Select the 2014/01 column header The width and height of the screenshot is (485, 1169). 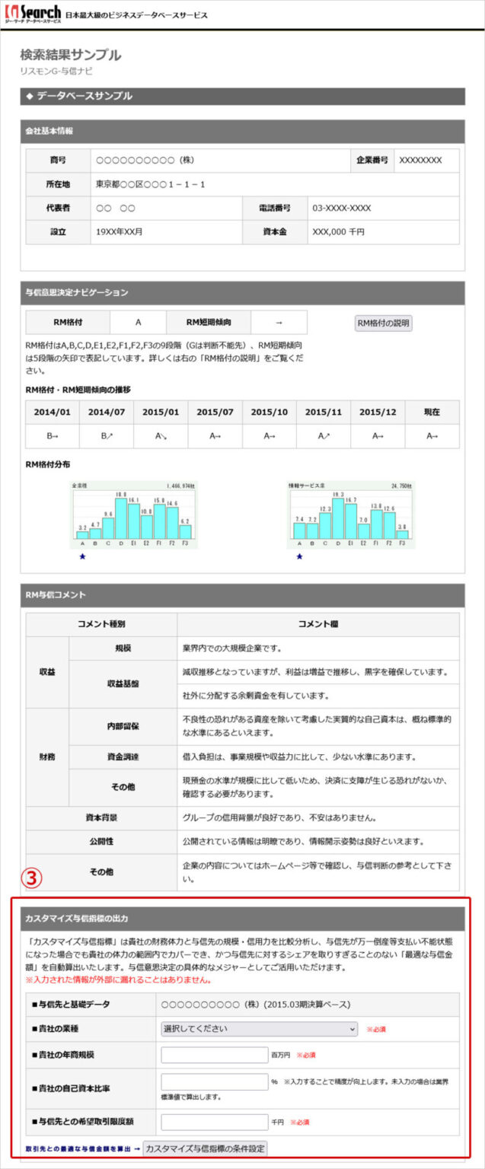point(52,412)
